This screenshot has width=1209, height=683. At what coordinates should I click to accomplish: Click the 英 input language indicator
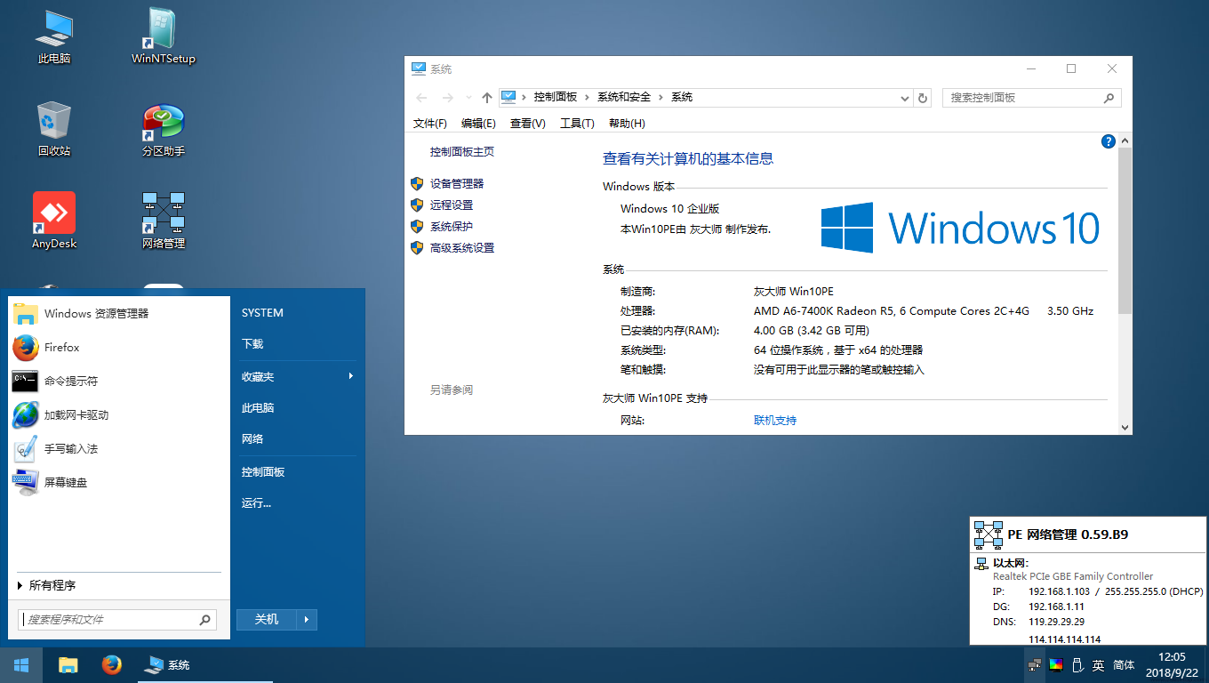click(x=1099, y=664)
